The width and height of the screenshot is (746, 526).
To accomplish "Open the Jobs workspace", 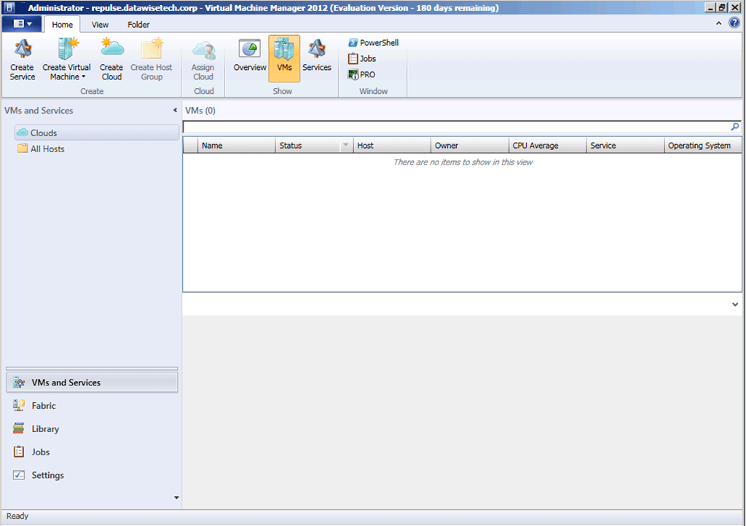I will (x=93, y=452).
